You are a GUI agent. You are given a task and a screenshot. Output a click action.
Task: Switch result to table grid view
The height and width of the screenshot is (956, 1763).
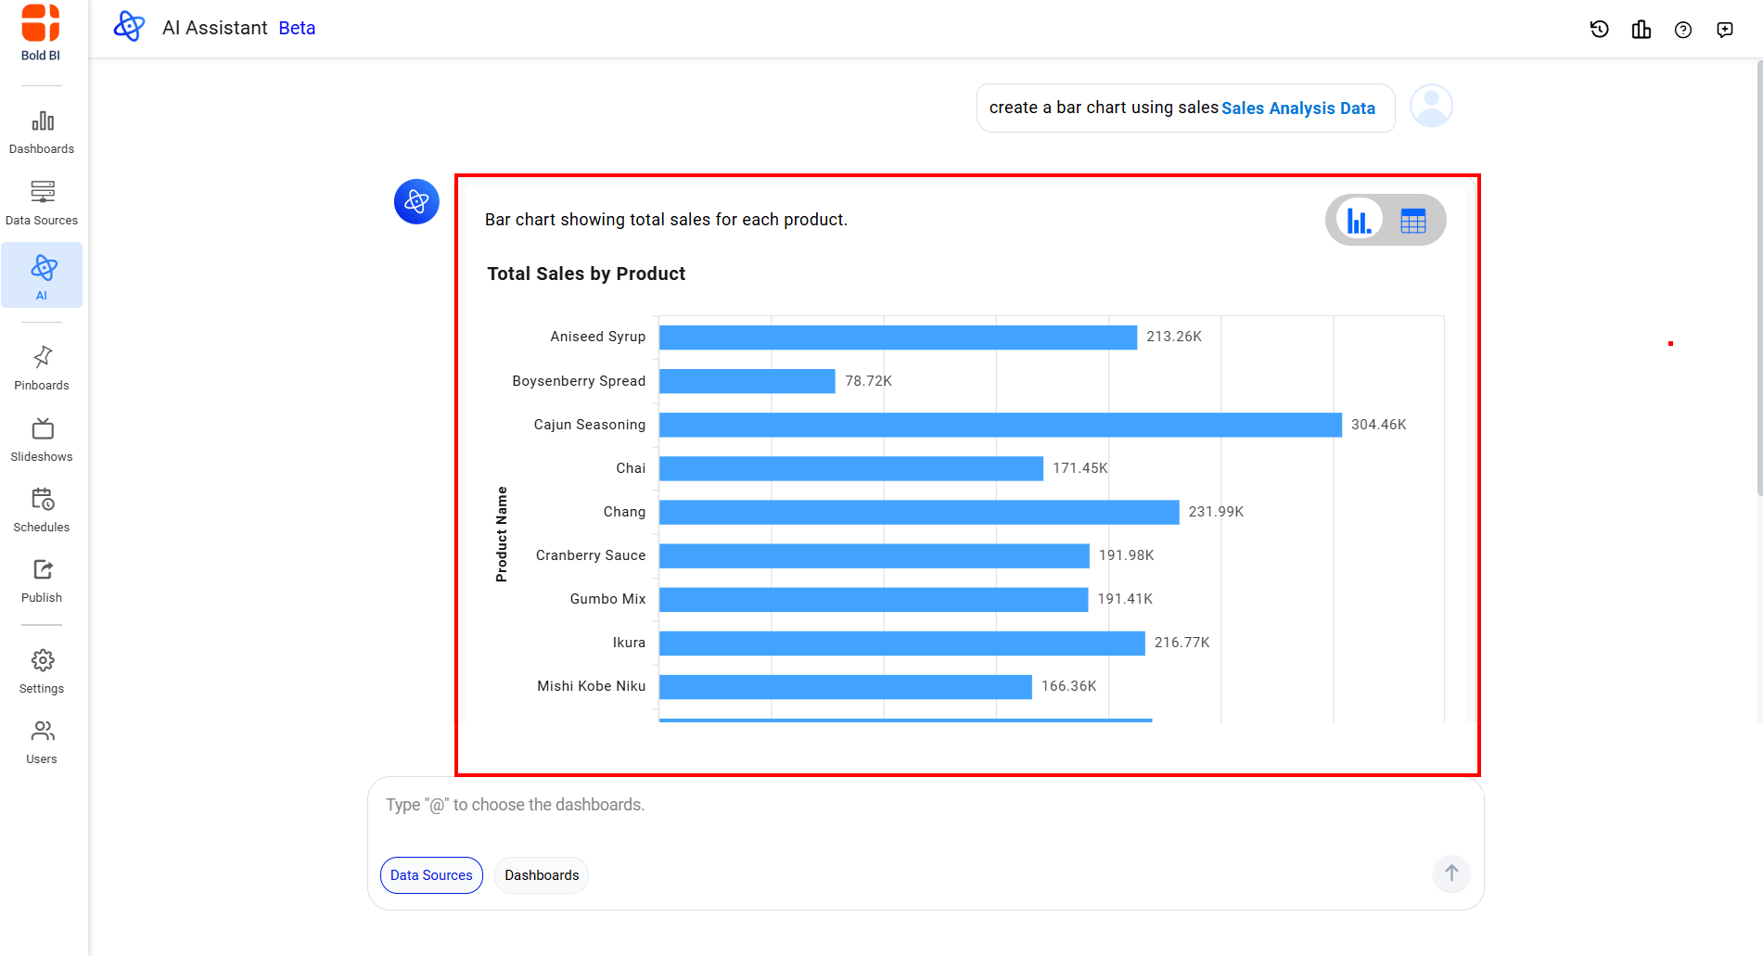coord(1412,221)
